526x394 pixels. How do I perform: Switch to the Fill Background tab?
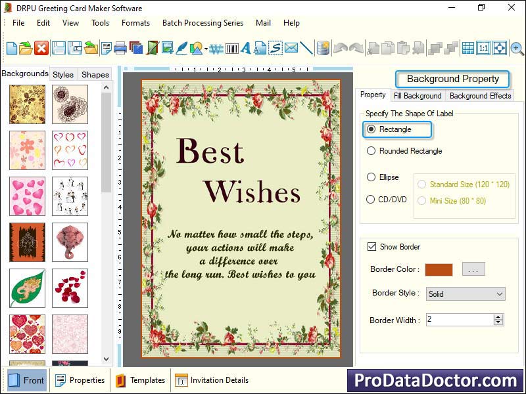(x=418, y=96)
